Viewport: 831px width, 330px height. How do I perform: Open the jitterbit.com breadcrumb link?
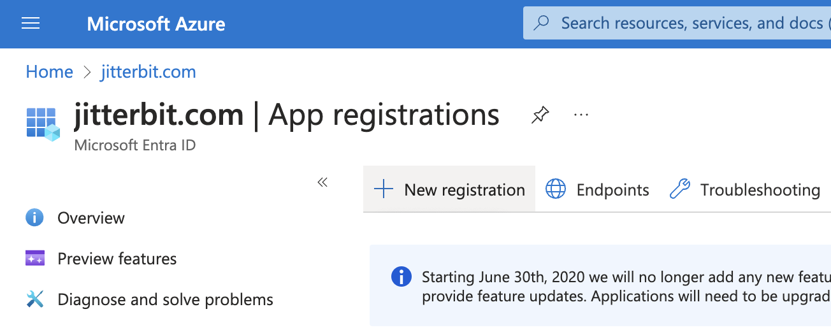click(x=148, y=72)
